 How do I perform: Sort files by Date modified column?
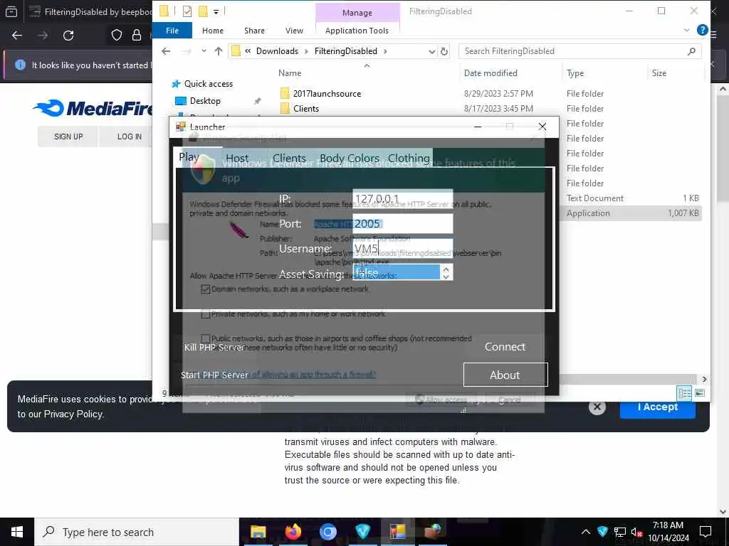(491, 73)
